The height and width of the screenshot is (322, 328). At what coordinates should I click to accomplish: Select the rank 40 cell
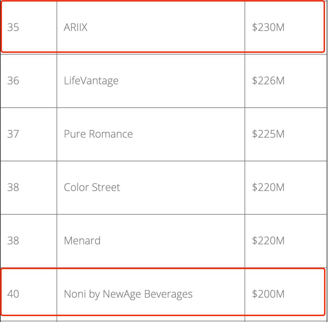point(13,294)
